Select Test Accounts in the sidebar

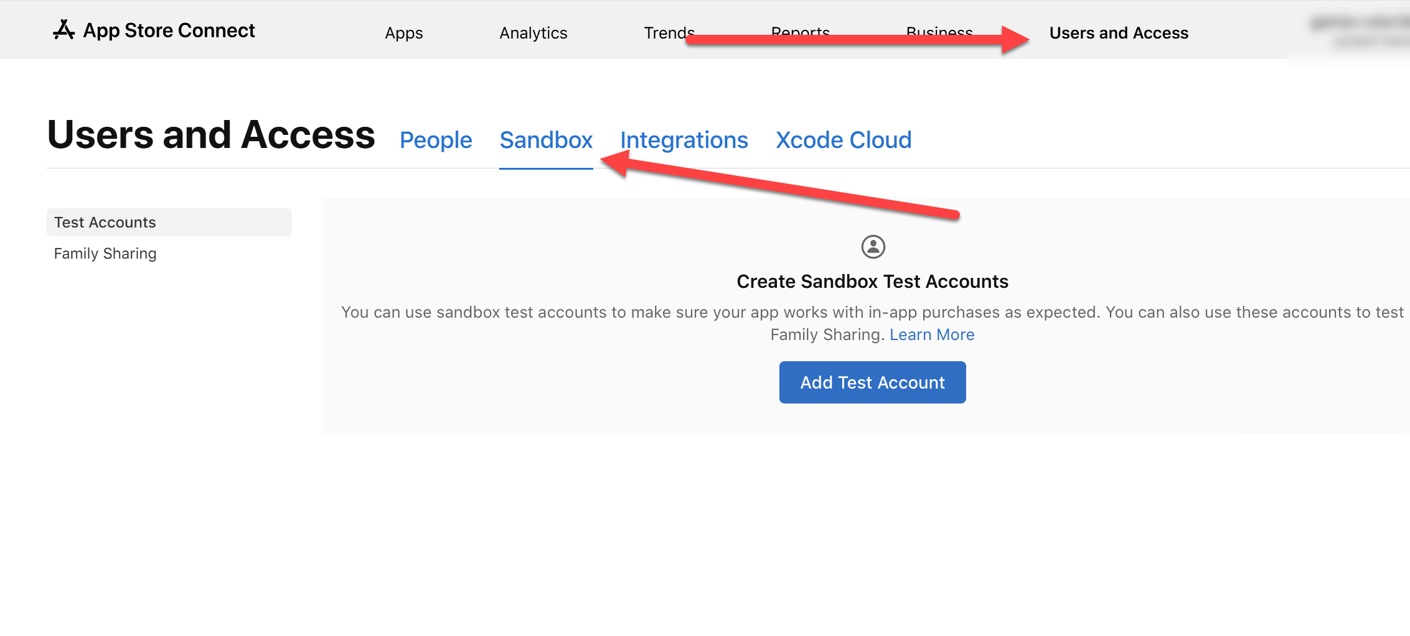point(169,222)
